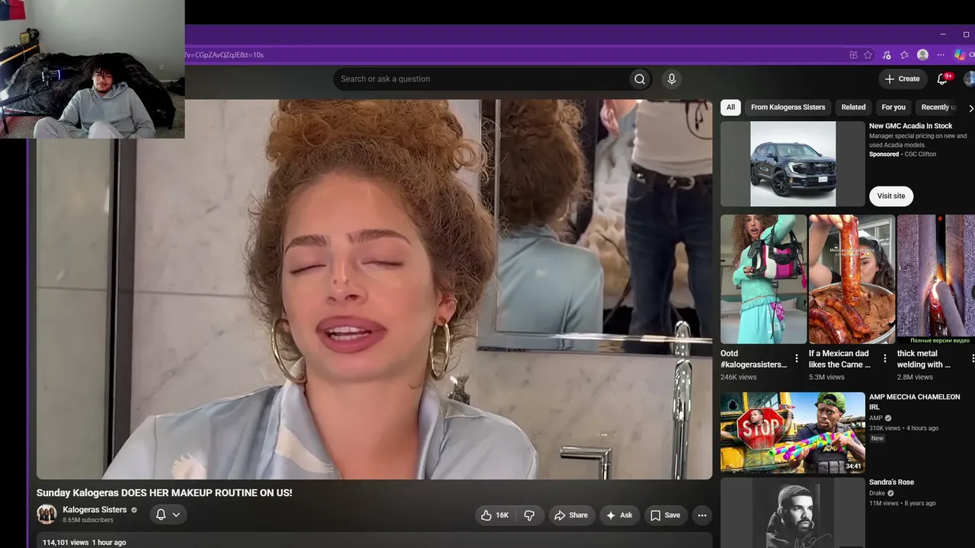
Task: Click the Create button
Action: tap(903, 79)
